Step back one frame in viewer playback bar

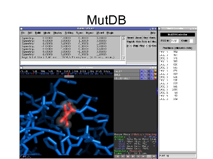(123, 156)
